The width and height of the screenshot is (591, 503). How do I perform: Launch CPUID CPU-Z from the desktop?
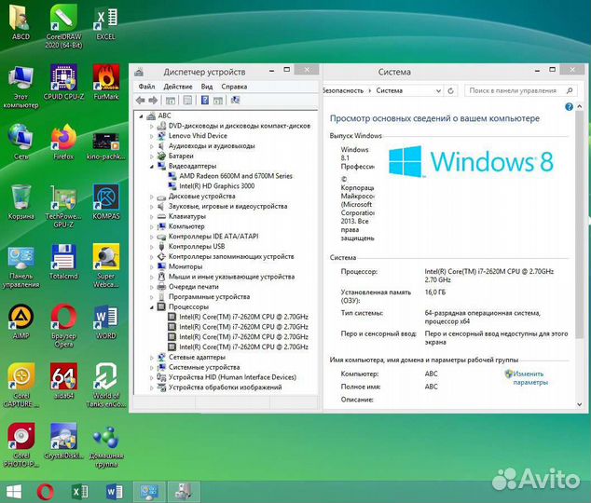point(63,82)
